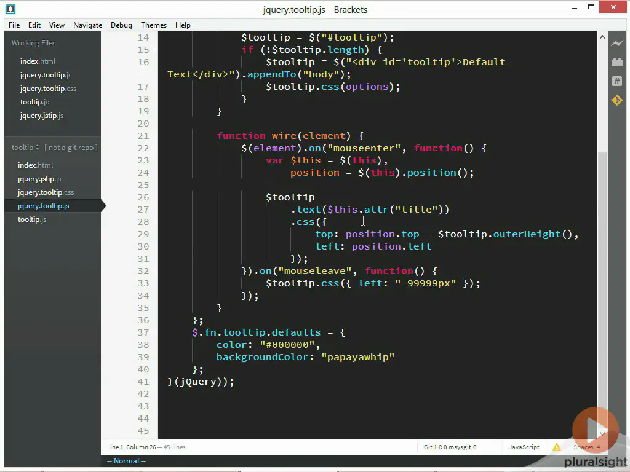The width and height of the screenshot is (630, 472).
Task: Open the Extension Manager brick icon
Action: [x=616, y=62]
